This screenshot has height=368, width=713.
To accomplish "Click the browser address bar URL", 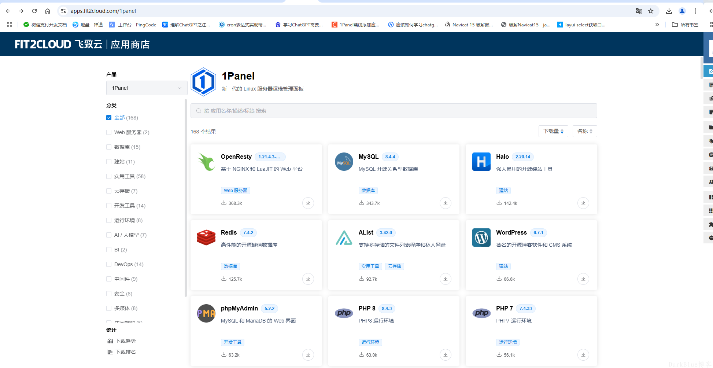I will (x=103, y=11).
